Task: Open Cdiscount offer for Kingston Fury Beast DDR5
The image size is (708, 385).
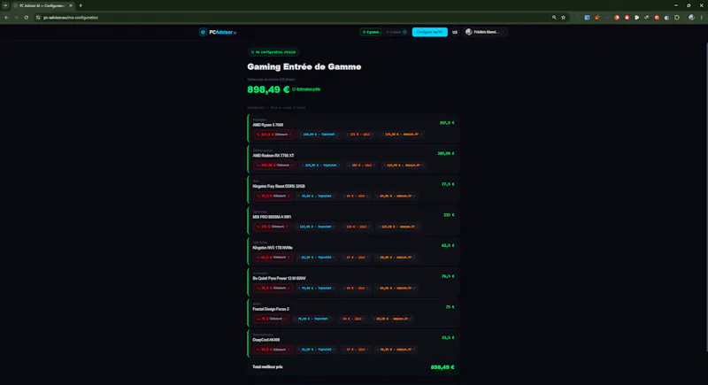Action: pos(273,196)
